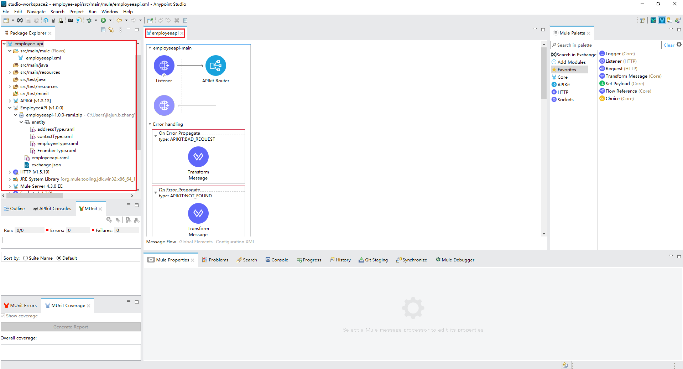Choose Set Payload (Core) from palette

(x=622, y=84)
